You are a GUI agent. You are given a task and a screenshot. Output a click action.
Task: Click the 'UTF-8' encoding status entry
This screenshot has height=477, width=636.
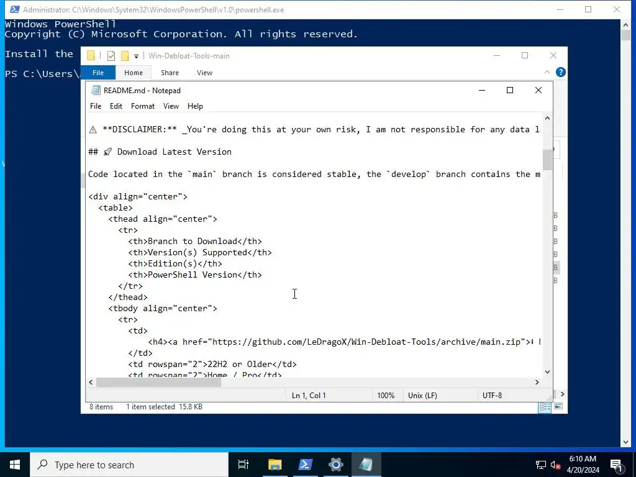(492, 396)
